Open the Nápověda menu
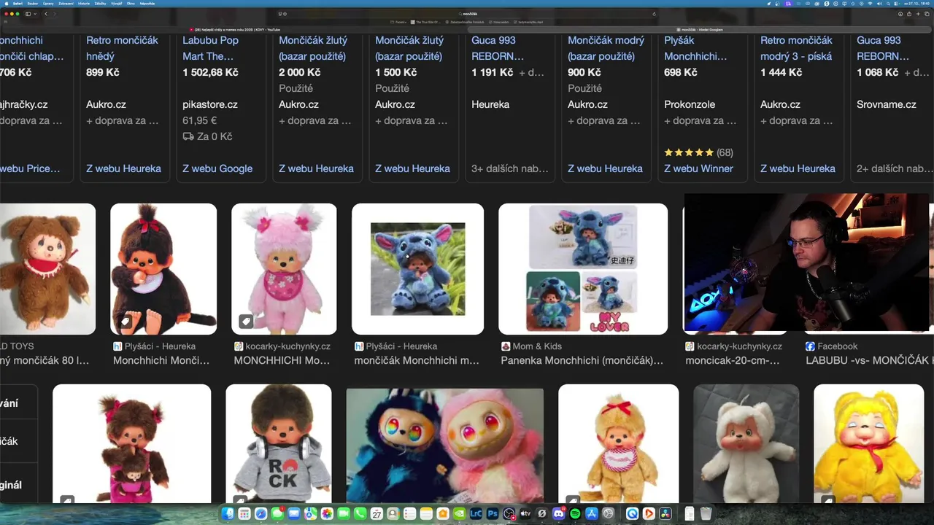Viewport: 934px width, 525px height. point(147,4)
